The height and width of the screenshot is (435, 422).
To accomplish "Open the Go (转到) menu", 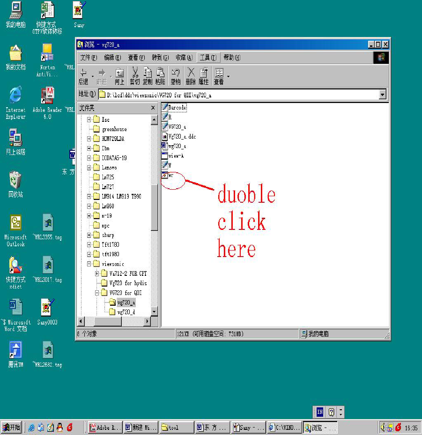I will click(160, 58).
